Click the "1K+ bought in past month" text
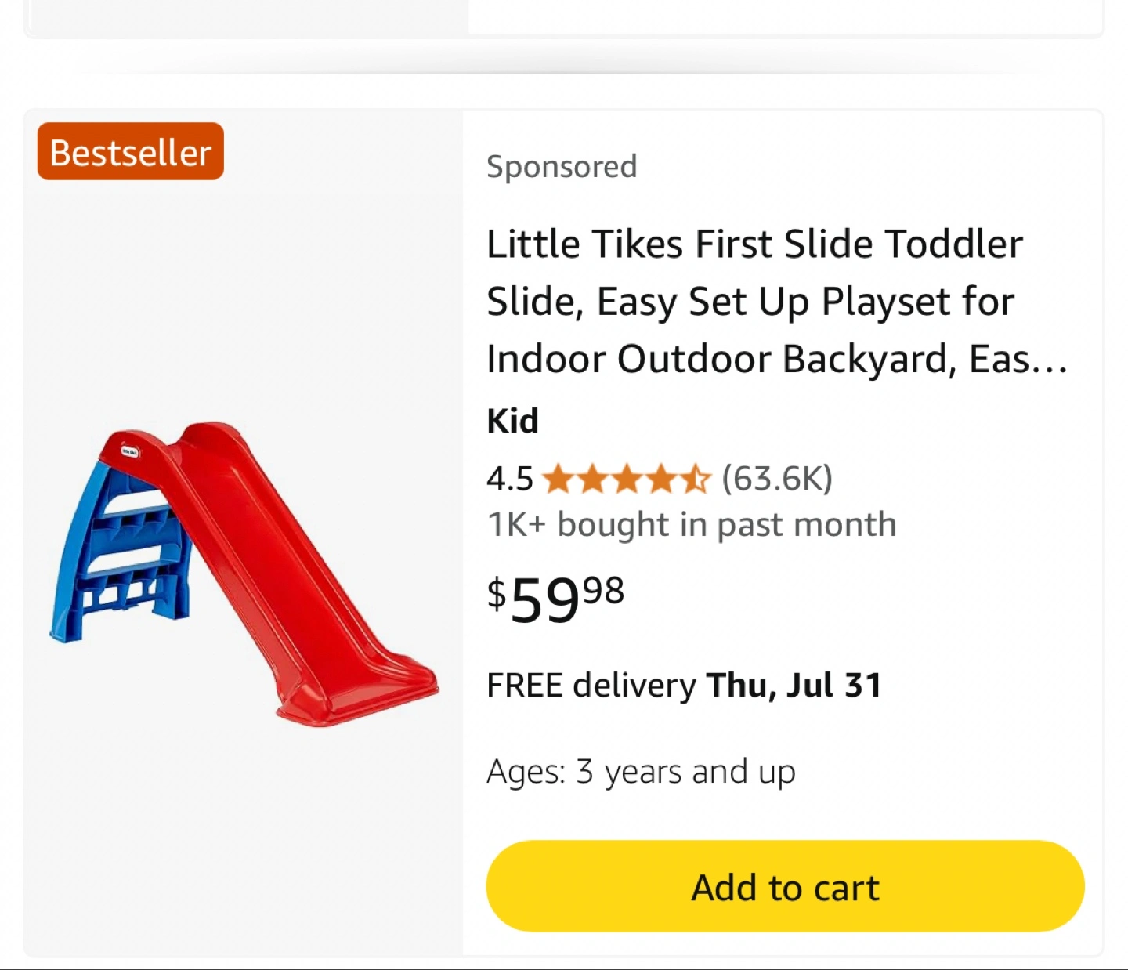 pos(691,524)
